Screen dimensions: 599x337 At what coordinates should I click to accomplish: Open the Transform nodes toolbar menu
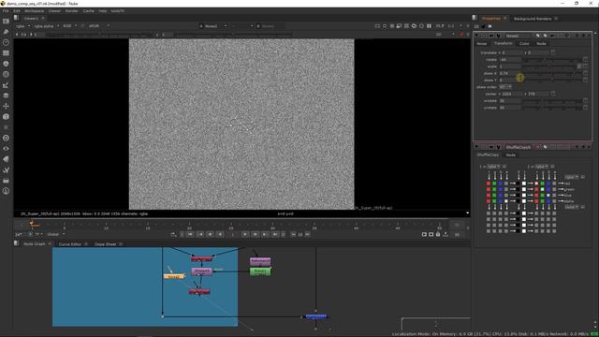[x=6, y=106]
